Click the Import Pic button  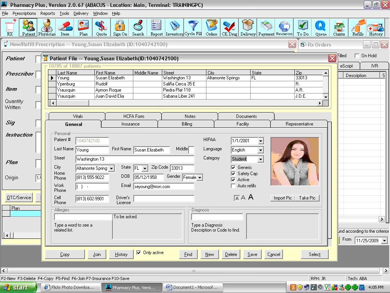pyautogui.click(x=283, y=198)
